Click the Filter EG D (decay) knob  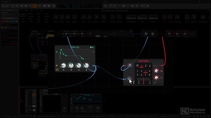pyautogui.click(x=71, y=66)
